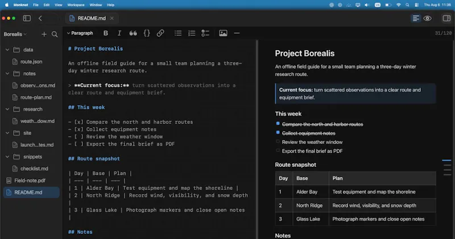This screenshot has height=239, width=455.
Task: Select the word count '31/120' indicator
Action: pos(443,33)
